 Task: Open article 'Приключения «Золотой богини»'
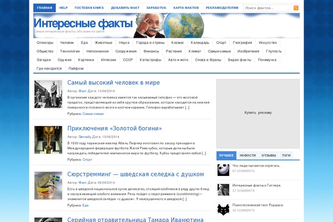pyautogui.click(x=114, y=128)
